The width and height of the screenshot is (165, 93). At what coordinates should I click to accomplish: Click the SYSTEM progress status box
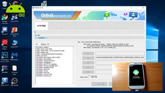tap(41, 26)
